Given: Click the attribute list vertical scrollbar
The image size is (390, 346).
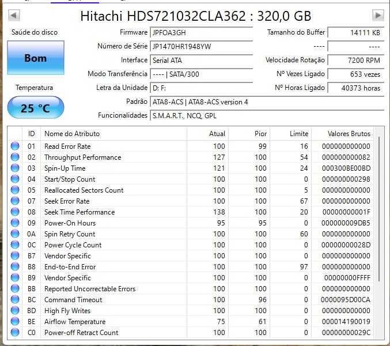Looking at the screenshot, I should tap(379, 209).
